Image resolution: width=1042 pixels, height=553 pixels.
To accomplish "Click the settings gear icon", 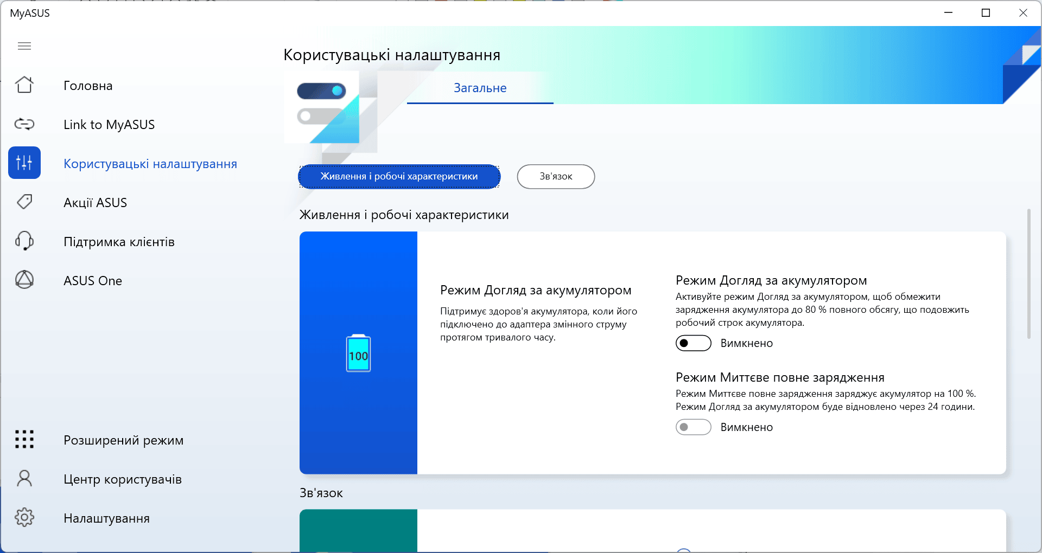I will tap(24, 518).
